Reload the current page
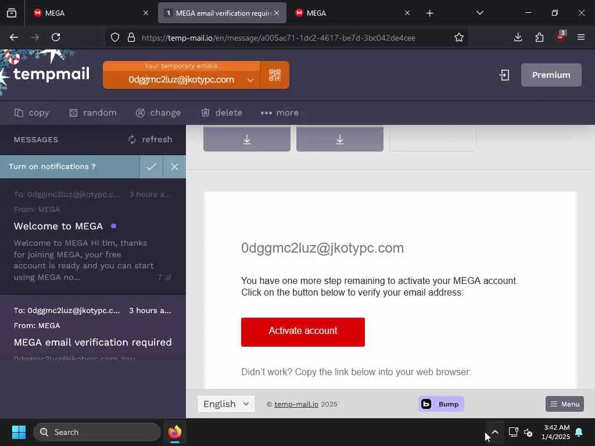595x446 pixels. pos(56,37)
